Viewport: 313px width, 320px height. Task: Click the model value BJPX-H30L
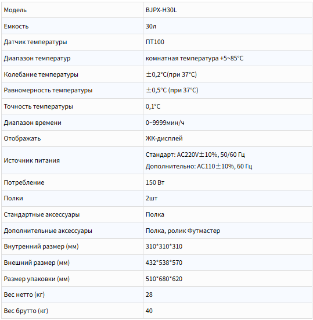coord(161,10)
